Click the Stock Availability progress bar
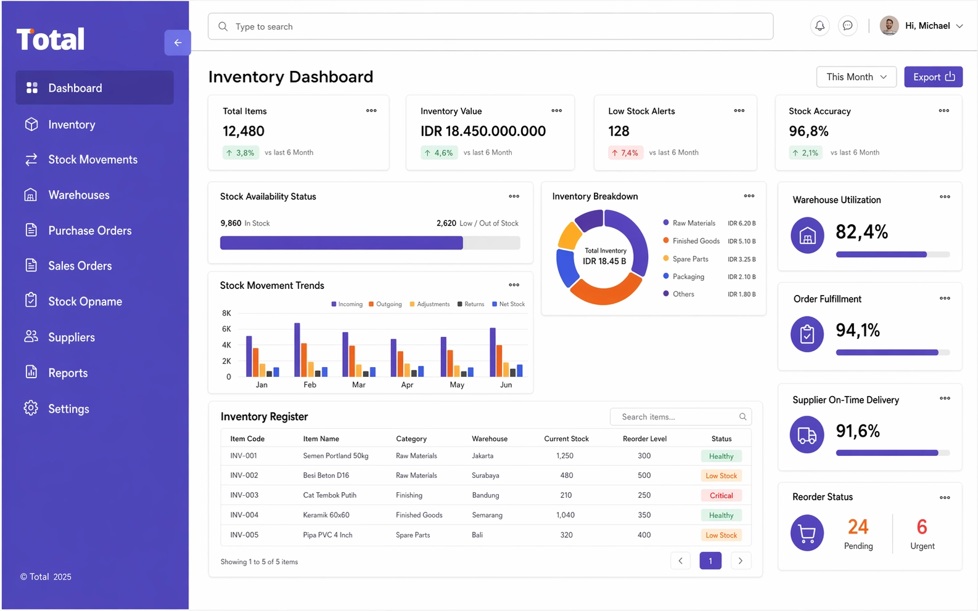978x611 pixels. point(370,243)
